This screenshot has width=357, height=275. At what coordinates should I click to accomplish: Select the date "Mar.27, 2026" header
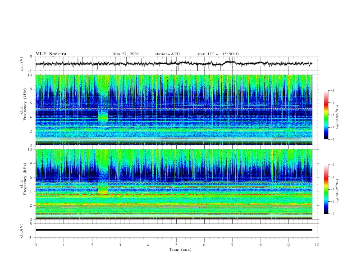126,54
